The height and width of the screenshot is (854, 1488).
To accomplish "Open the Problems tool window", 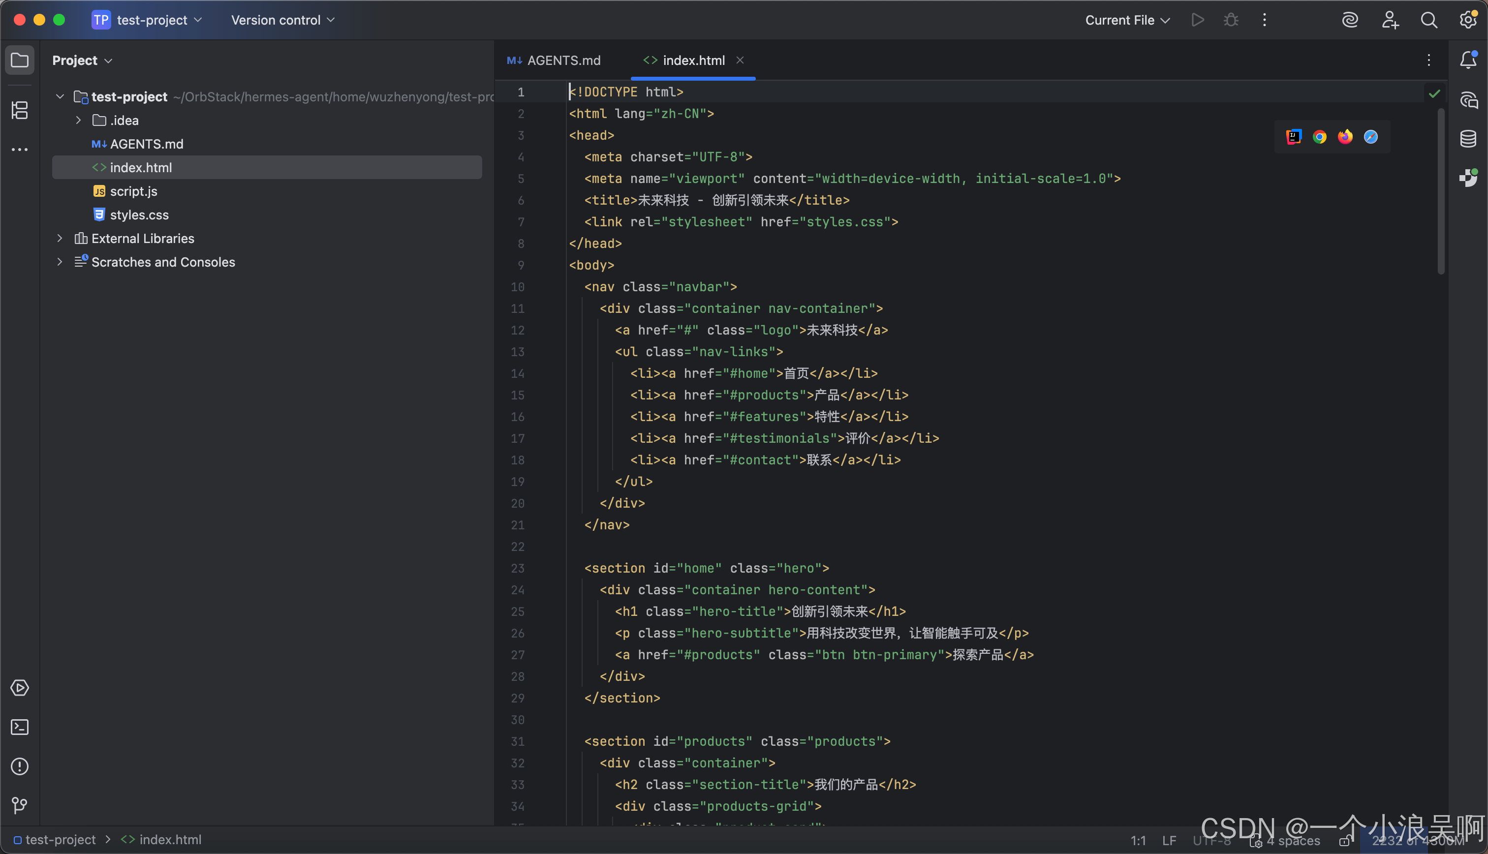I will (x=19, y=766).
